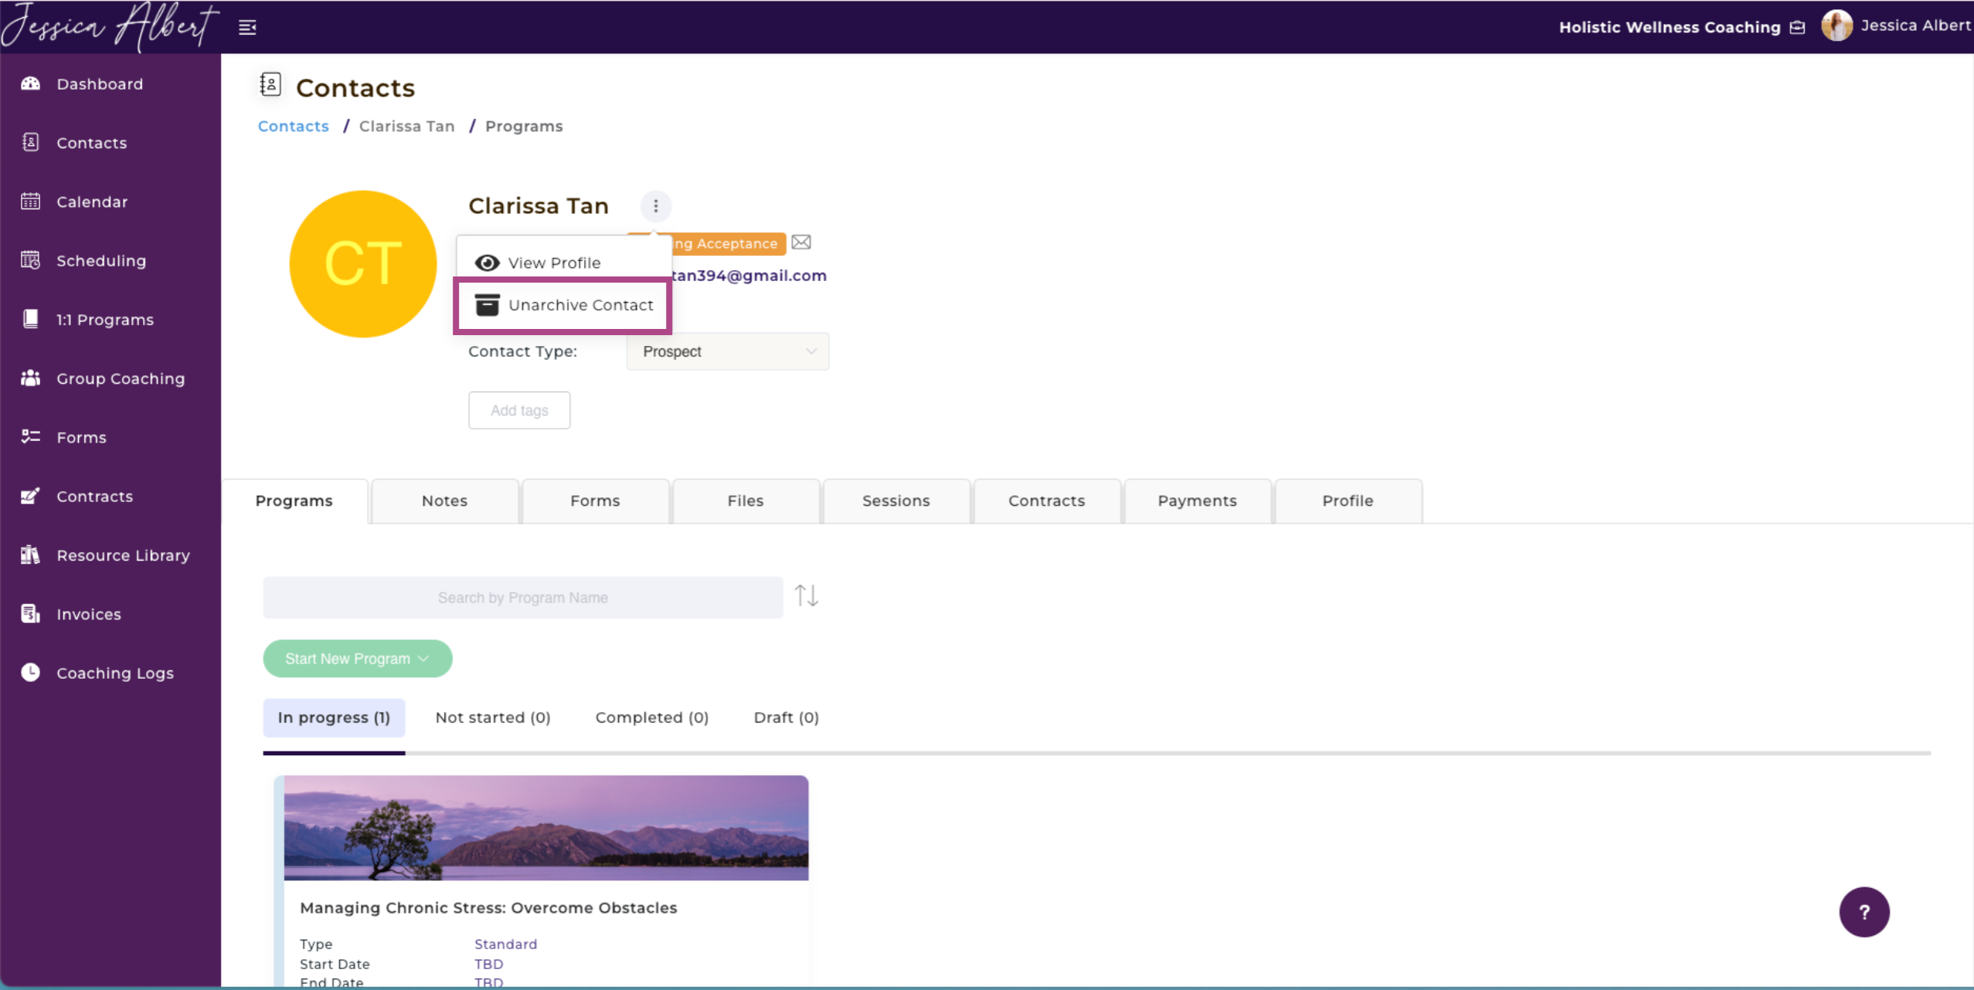The image size is (1974, 990).
Task: Click the Invoices icon in sidebar
Action: (x=30, y=614)
